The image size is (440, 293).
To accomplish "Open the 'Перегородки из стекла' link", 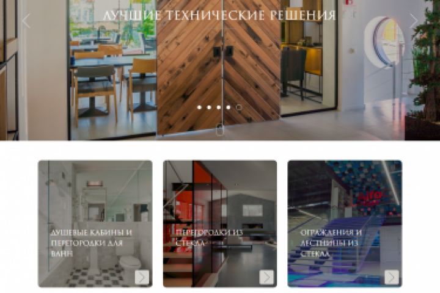I will (x=209, y=238).
